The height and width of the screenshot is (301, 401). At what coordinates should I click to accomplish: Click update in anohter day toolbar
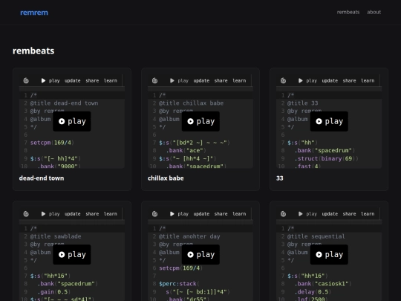coord(201,214)
